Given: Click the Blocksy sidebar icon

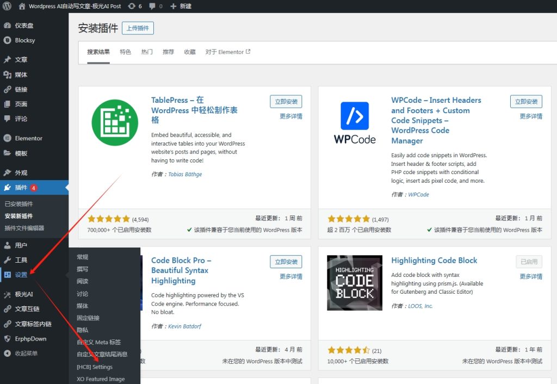Looking at the screenshot, I should click(7, 40).
